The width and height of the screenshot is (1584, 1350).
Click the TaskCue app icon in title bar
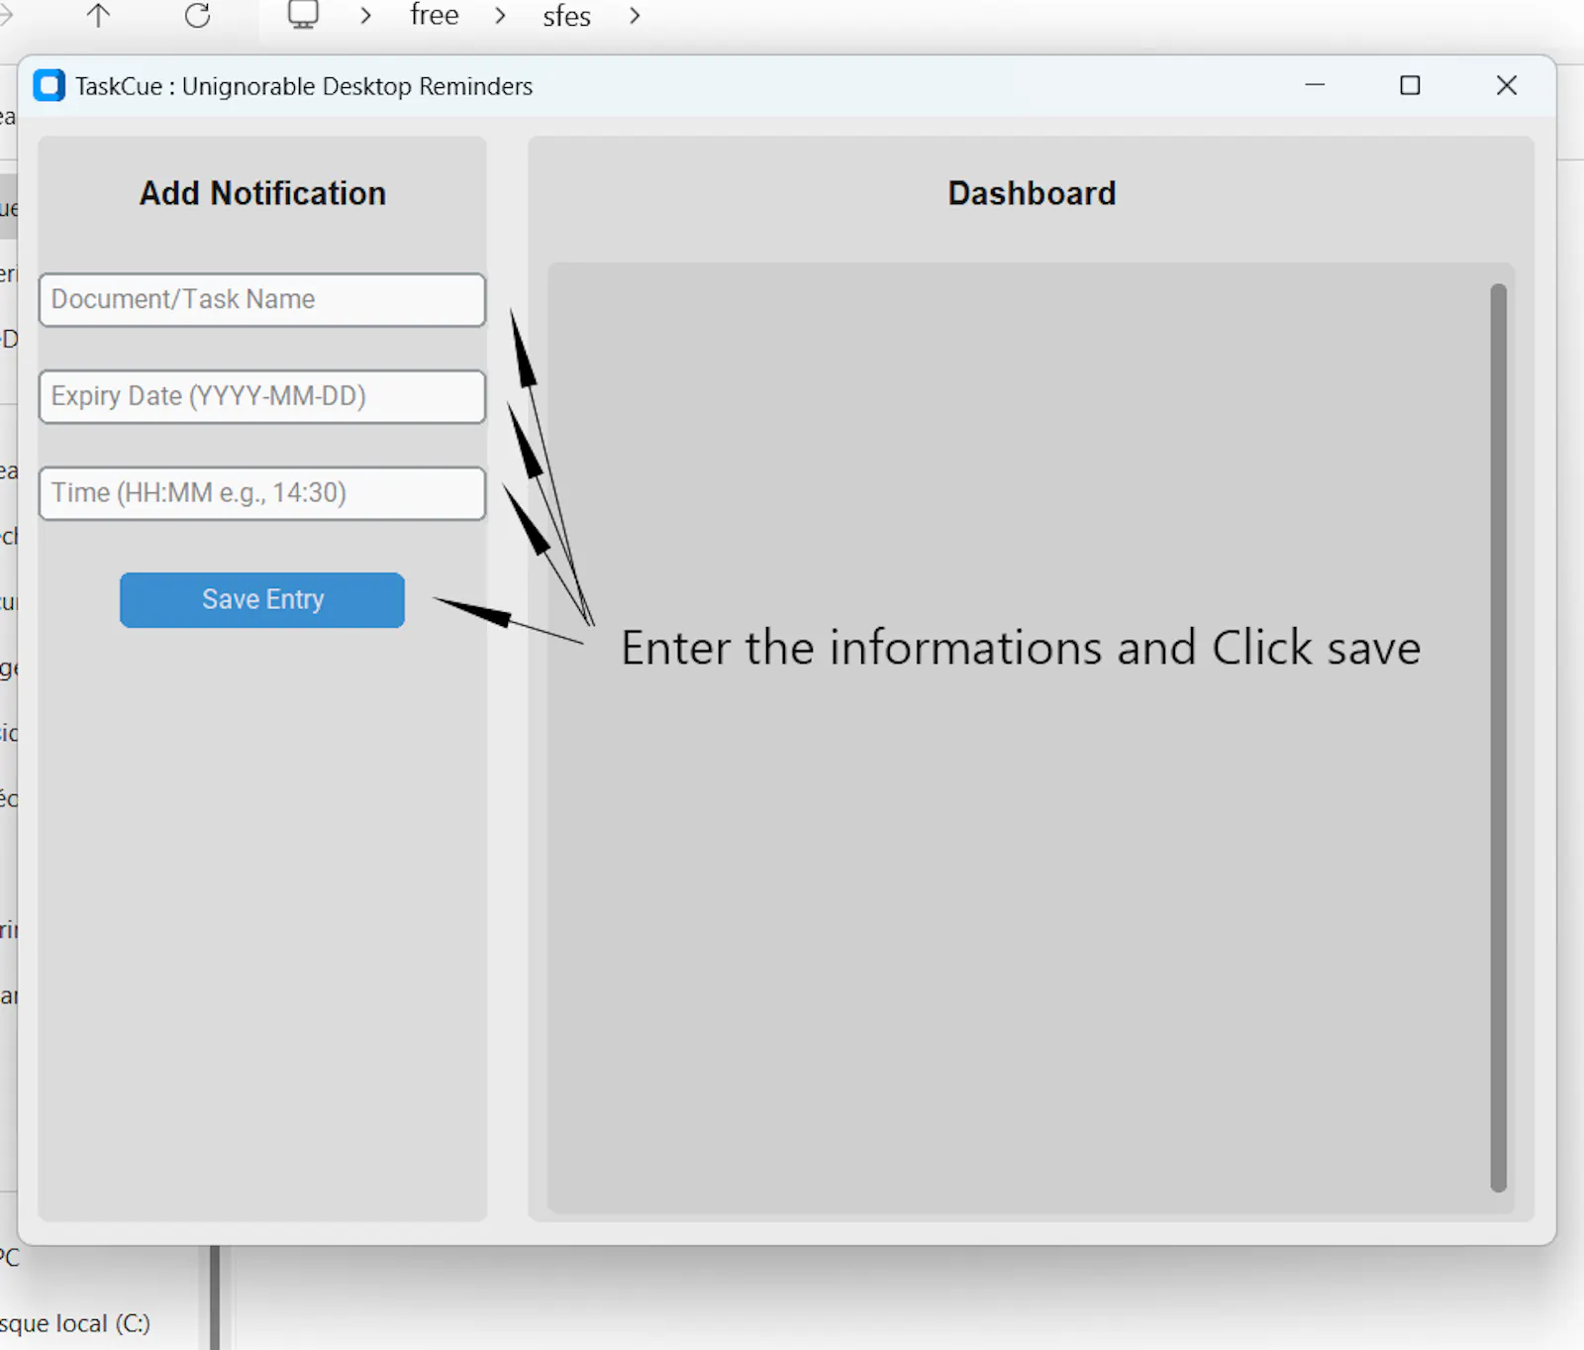click(x=49, y=86)
